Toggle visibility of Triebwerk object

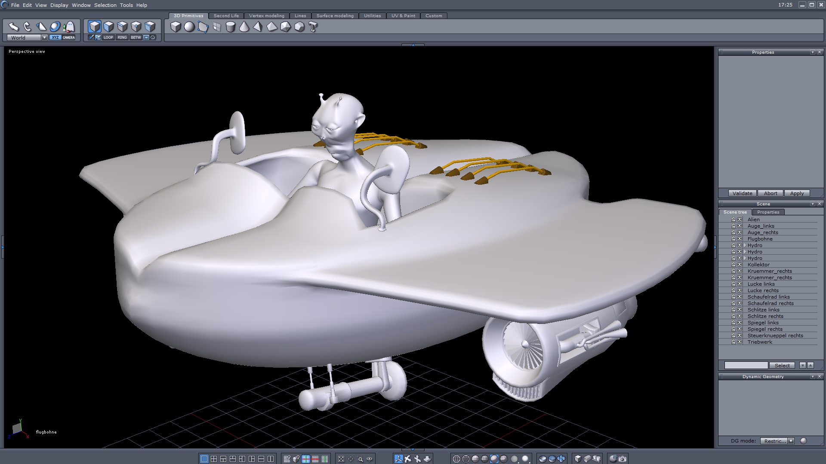(740, 342)
